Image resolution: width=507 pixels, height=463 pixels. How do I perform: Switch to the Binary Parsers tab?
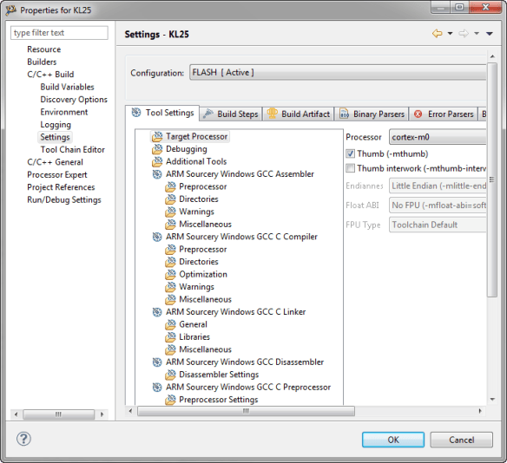point(372,114)
